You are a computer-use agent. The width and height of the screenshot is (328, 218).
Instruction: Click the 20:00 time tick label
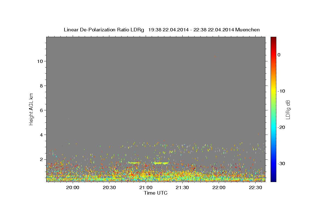tap(73, 188)
